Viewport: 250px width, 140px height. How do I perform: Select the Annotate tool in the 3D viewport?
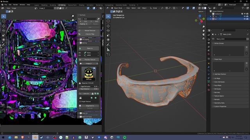(x=108, y=45)
